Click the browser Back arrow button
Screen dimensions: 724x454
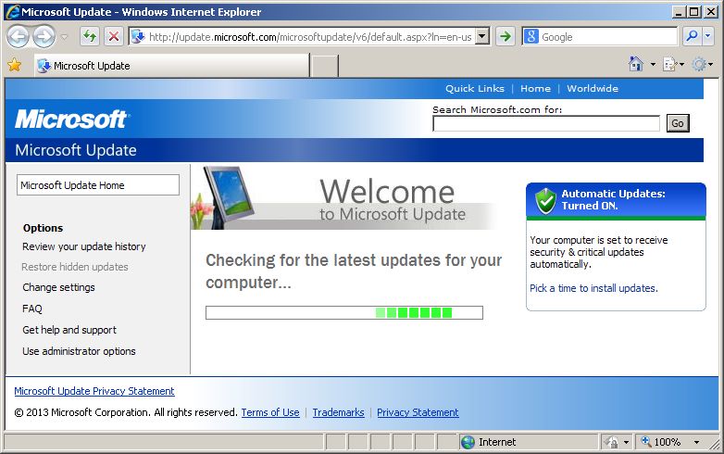[19, 36]
